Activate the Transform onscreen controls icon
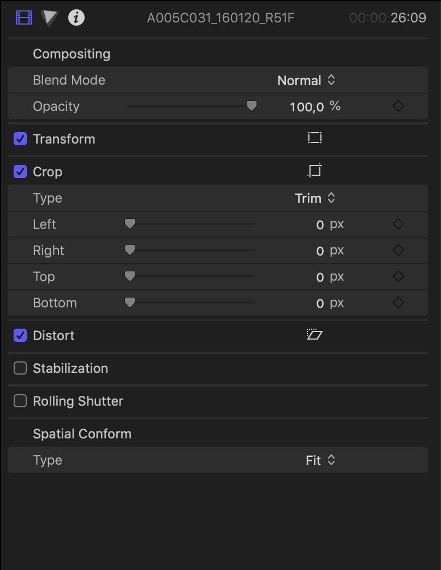The width and height of the screenshot is (441, 570). pos(315,138)
